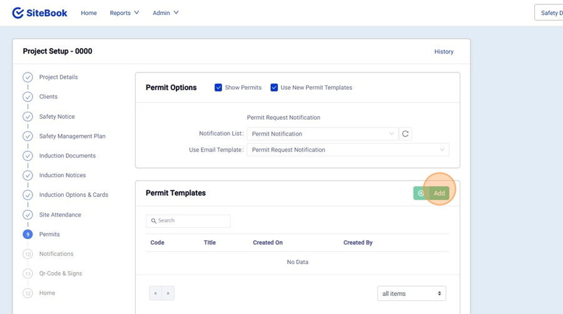Open the Admin menu
This screenshot has width=563, height=314.
[x=165, y=13]
